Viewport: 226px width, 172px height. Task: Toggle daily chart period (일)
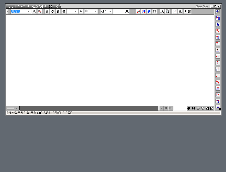click(47, 11)
